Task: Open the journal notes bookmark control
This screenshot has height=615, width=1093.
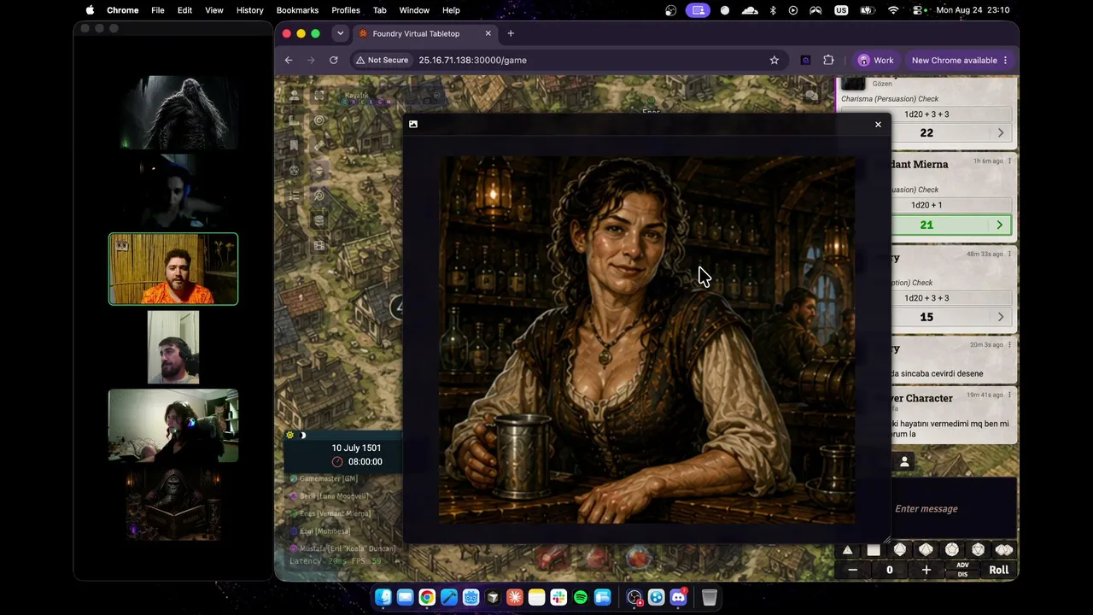Action: coord(295,145)
